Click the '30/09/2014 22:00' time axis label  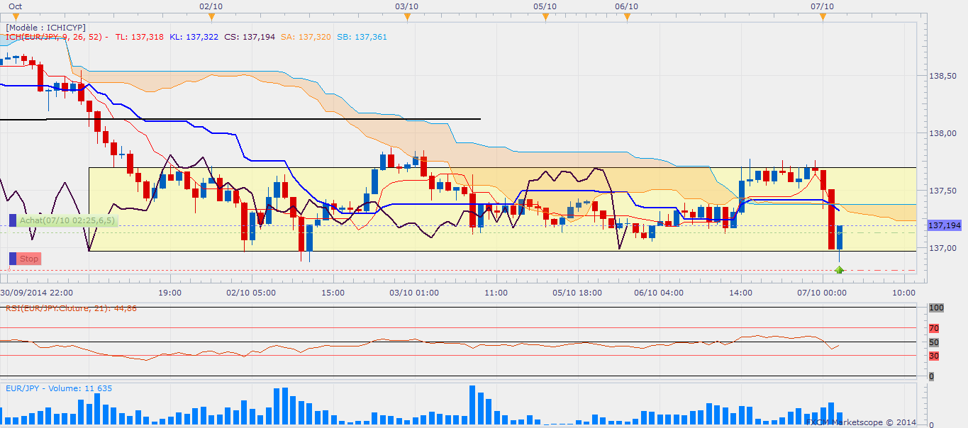(x=35, y=292)
